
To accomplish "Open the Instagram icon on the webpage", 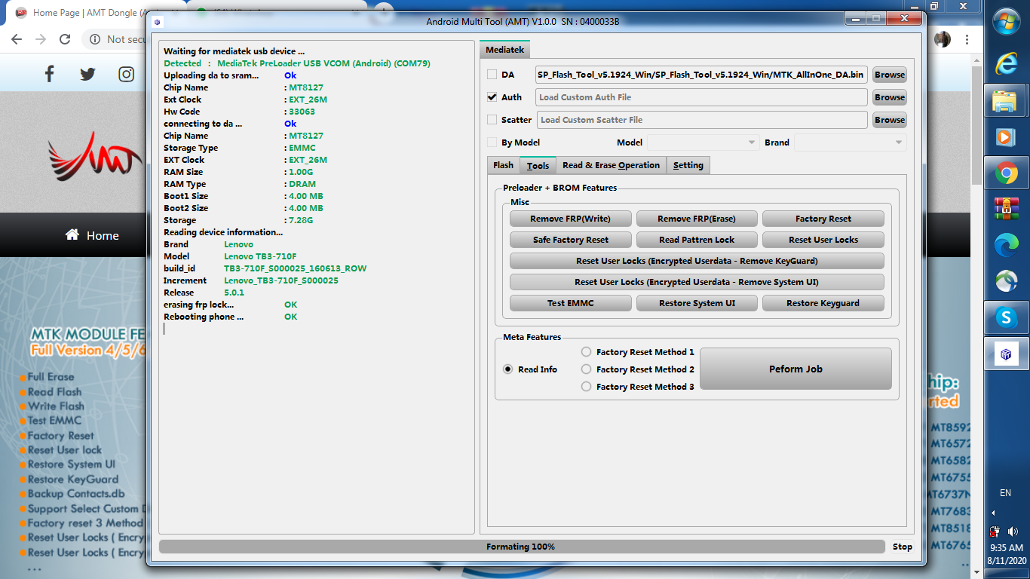I will pos(126,74).
